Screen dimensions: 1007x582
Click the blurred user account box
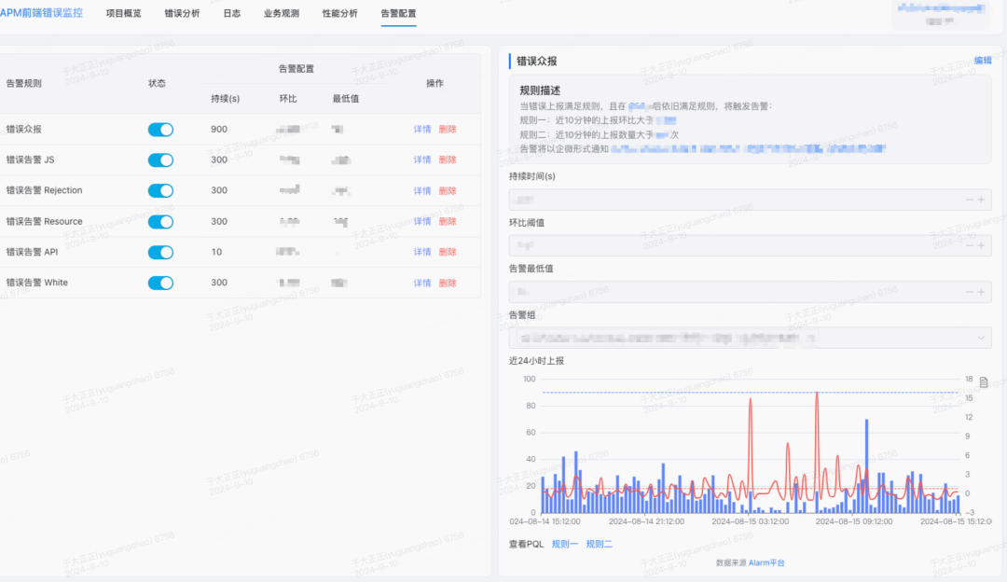click(x=941, y=15)
